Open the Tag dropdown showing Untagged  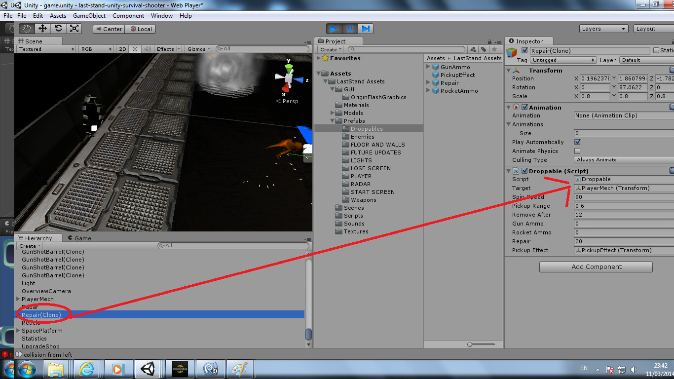[x=563, y=60]
